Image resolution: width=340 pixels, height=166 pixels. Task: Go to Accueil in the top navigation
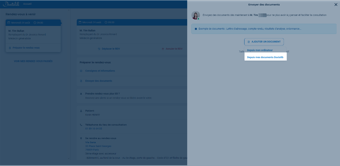click(27, 4)
